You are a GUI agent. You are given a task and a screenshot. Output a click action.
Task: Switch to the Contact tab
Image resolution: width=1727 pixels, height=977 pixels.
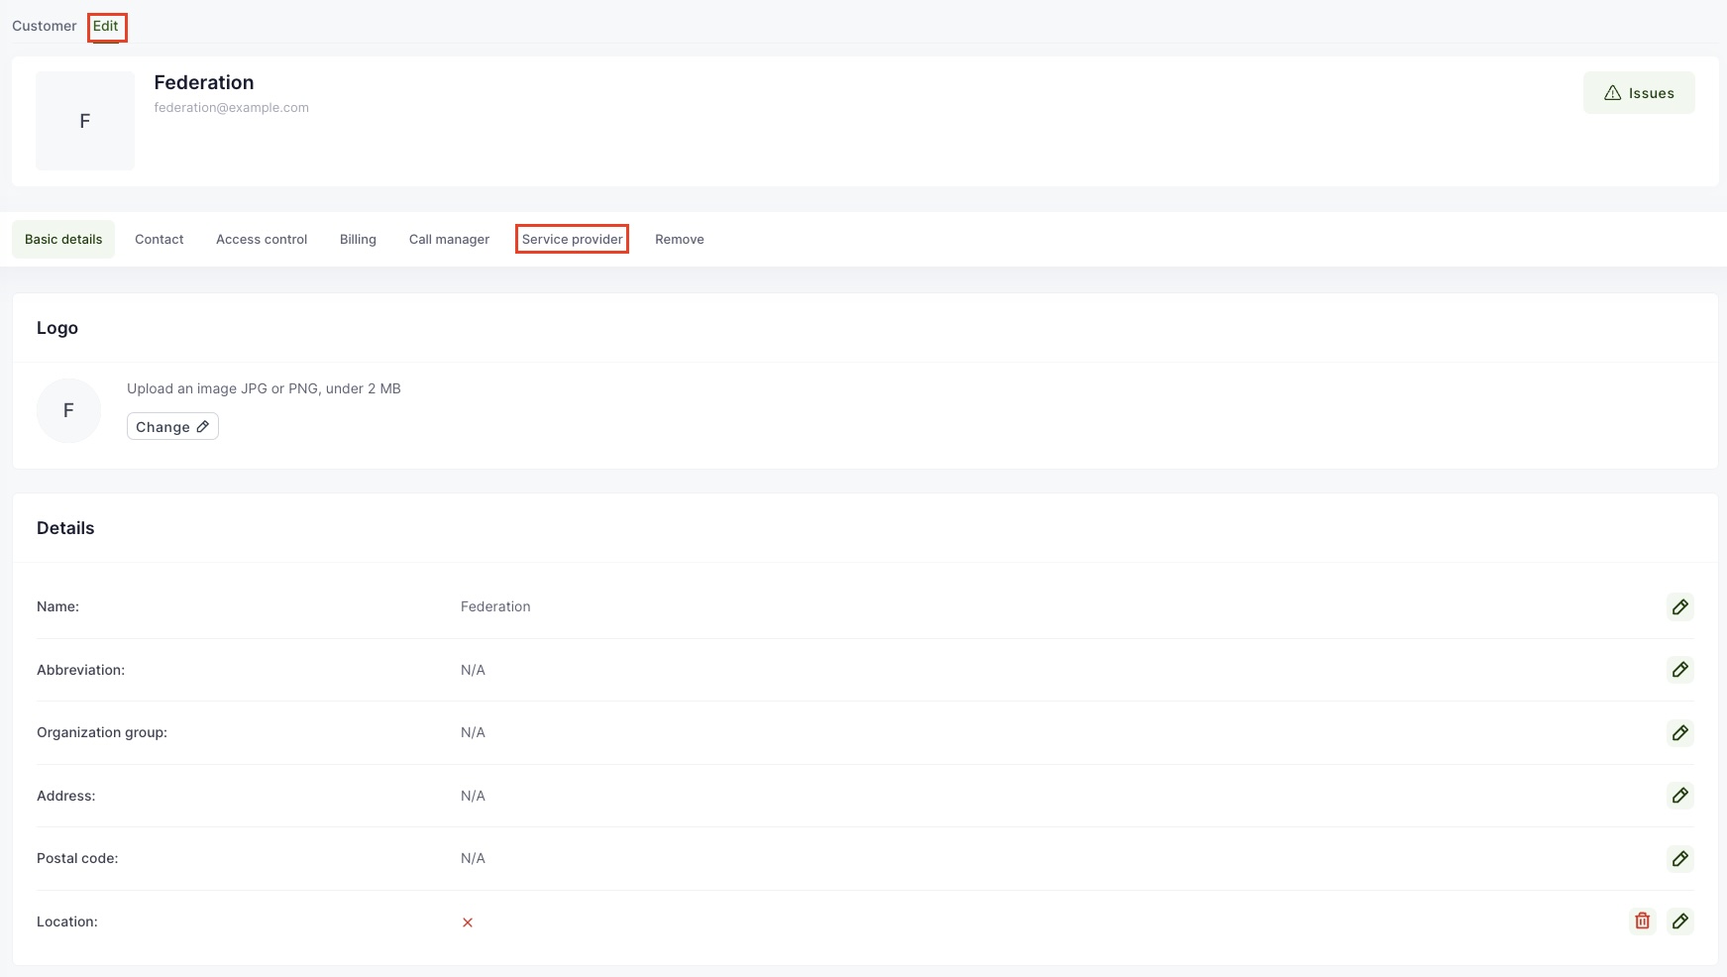point(159,240)
